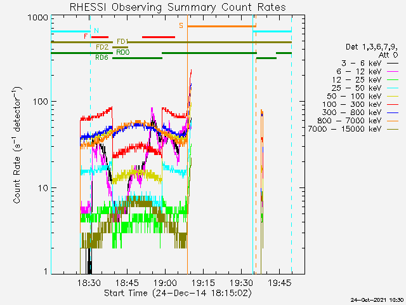This screenshot has height=305, width=406.
Task: Click the yellow 50-100 keV legend line
Action: 393,96
